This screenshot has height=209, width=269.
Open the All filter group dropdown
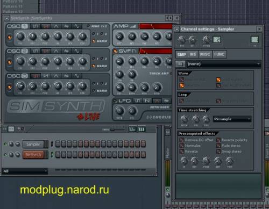[25, 171]
